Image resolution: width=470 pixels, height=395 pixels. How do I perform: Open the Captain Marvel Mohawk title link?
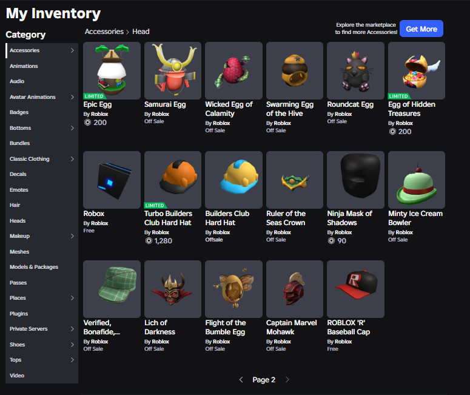pos(291,327)
